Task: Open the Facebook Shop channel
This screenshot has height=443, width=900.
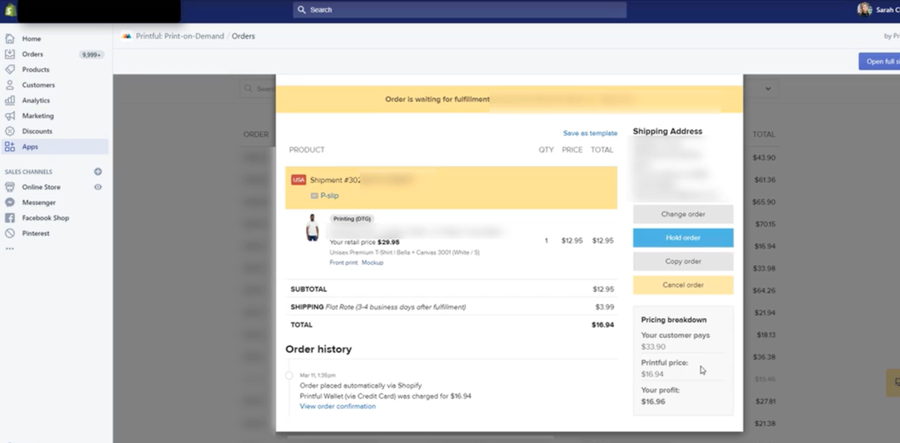Action: pyautogui.click(x=46, y=218)
